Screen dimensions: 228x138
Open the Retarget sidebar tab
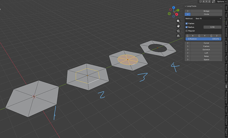point(226,68)
